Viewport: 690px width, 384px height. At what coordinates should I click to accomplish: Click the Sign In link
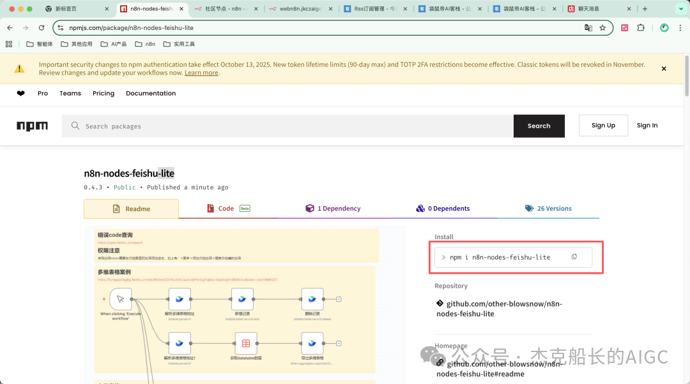647,125
